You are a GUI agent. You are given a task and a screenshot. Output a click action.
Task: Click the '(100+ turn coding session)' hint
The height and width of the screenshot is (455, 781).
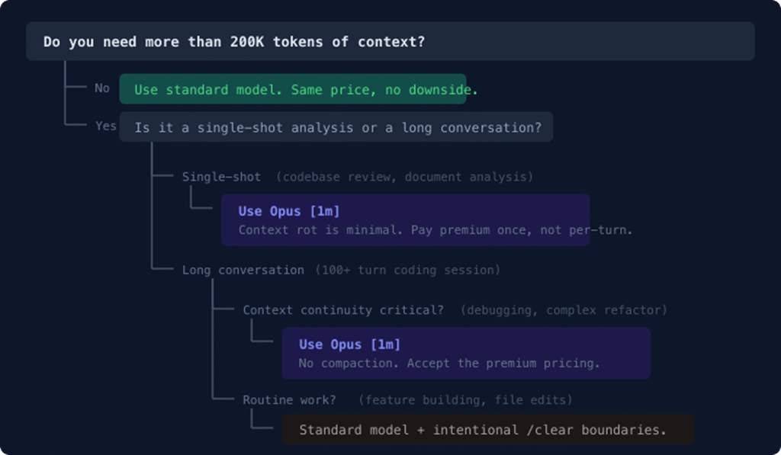(x=407, y=270)
